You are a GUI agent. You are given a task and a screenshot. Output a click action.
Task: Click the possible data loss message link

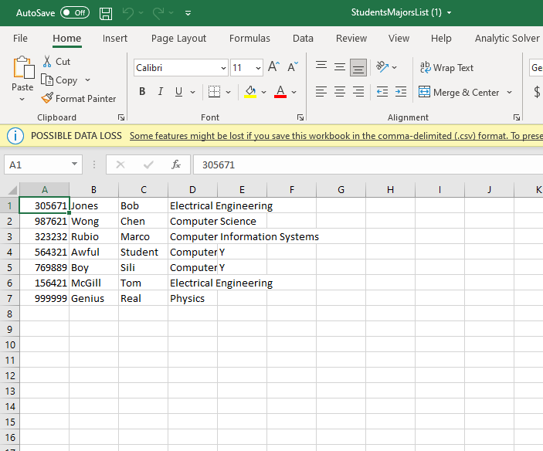click(336, 136)
